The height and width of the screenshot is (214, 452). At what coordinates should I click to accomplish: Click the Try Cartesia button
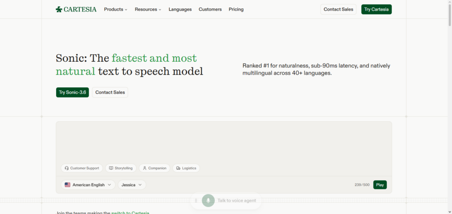377,9
